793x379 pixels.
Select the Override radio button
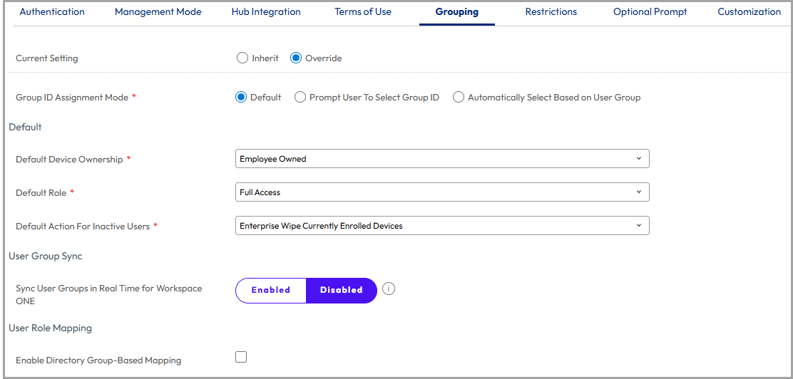click(296, 58)
